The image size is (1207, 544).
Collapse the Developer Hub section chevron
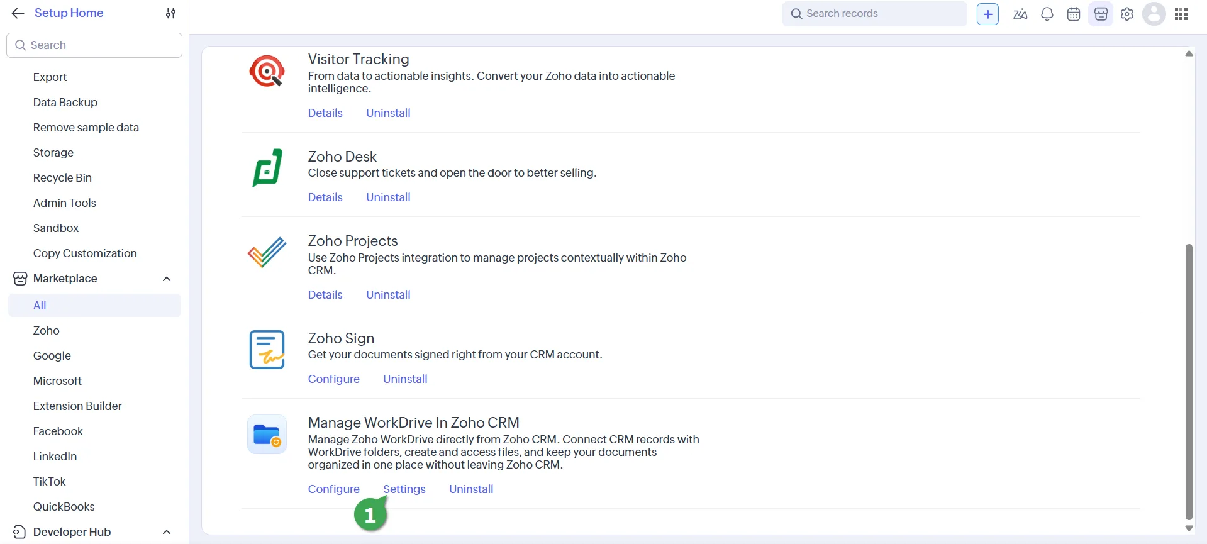pyautogui.click(x=167, y=532)
